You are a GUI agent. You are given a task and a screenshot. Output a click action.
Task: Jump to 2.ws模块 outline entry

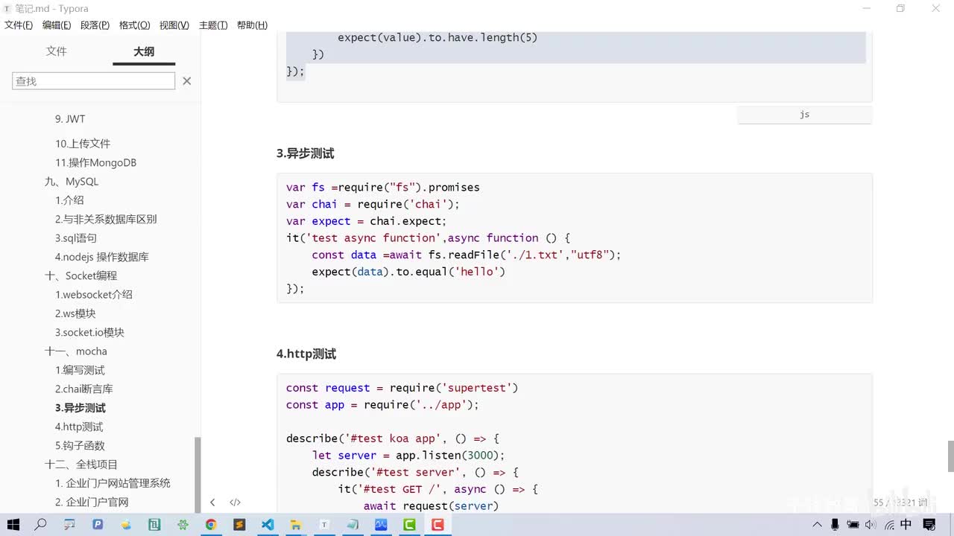75,314
